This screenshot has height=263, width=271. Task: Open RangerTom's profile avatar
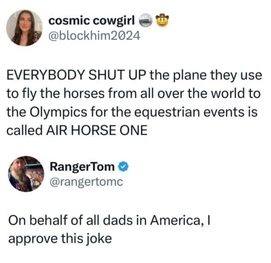click(x=25, y=174)
